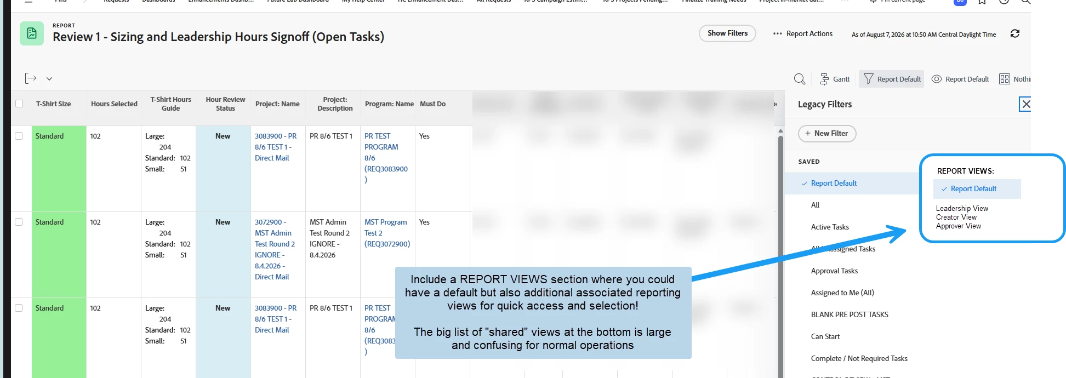Click the Project: Description column header

click(335, 104)
